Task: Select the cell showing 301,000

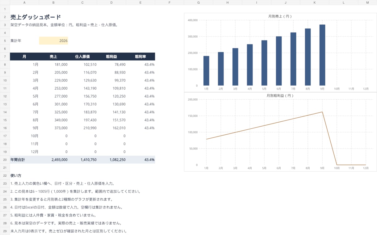Action: coord(53,104)
